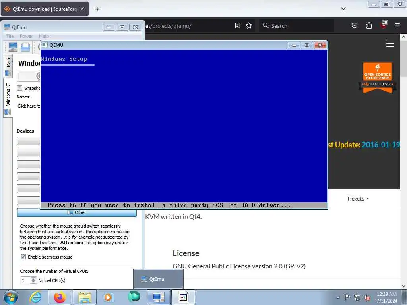Click the Windows XP tab icon

tap(8, 112)
